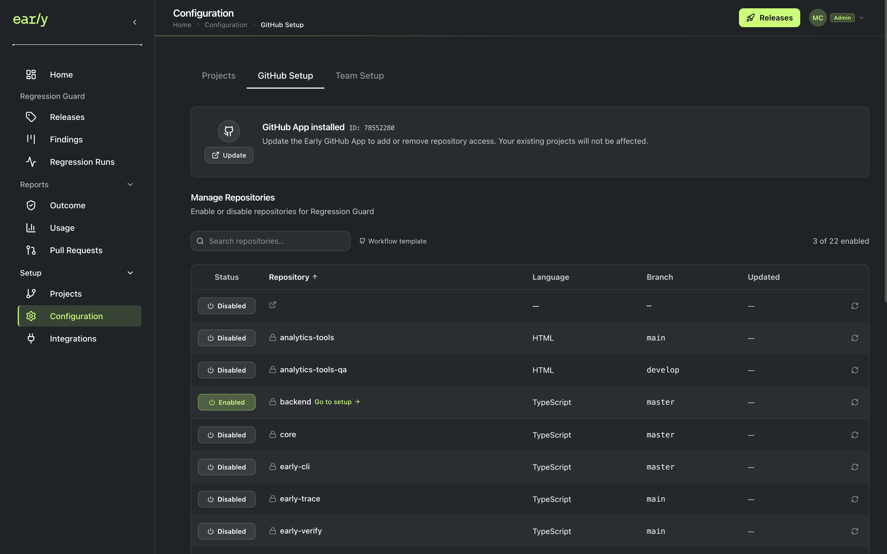Click the early-cli repository name
Screen dimensions: 887x554
(x=295, y=467)
